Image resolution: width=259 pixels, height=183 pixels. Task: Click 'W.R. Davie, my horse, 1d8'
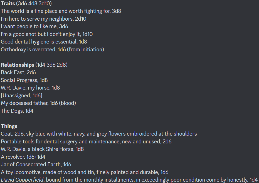[30, 88]
